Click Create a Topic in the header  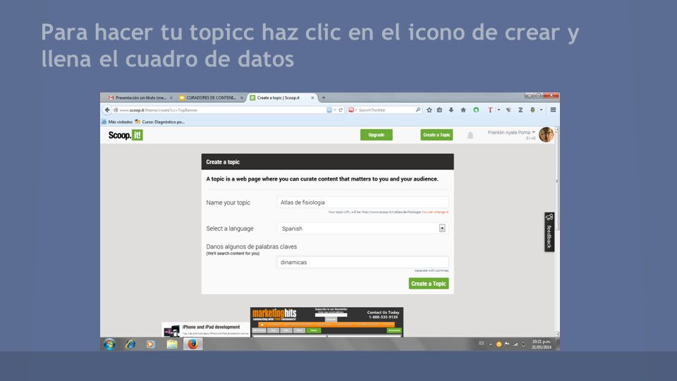(x=437, y=135)
